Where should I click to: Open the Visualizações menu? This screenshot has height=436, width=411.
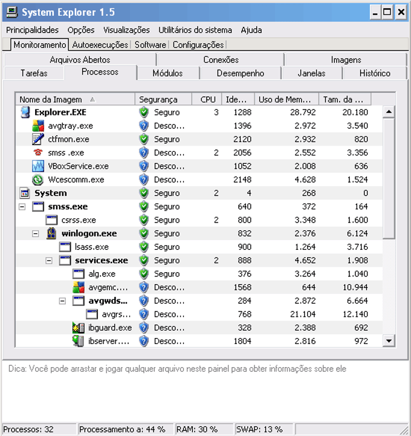pos(126,30)
